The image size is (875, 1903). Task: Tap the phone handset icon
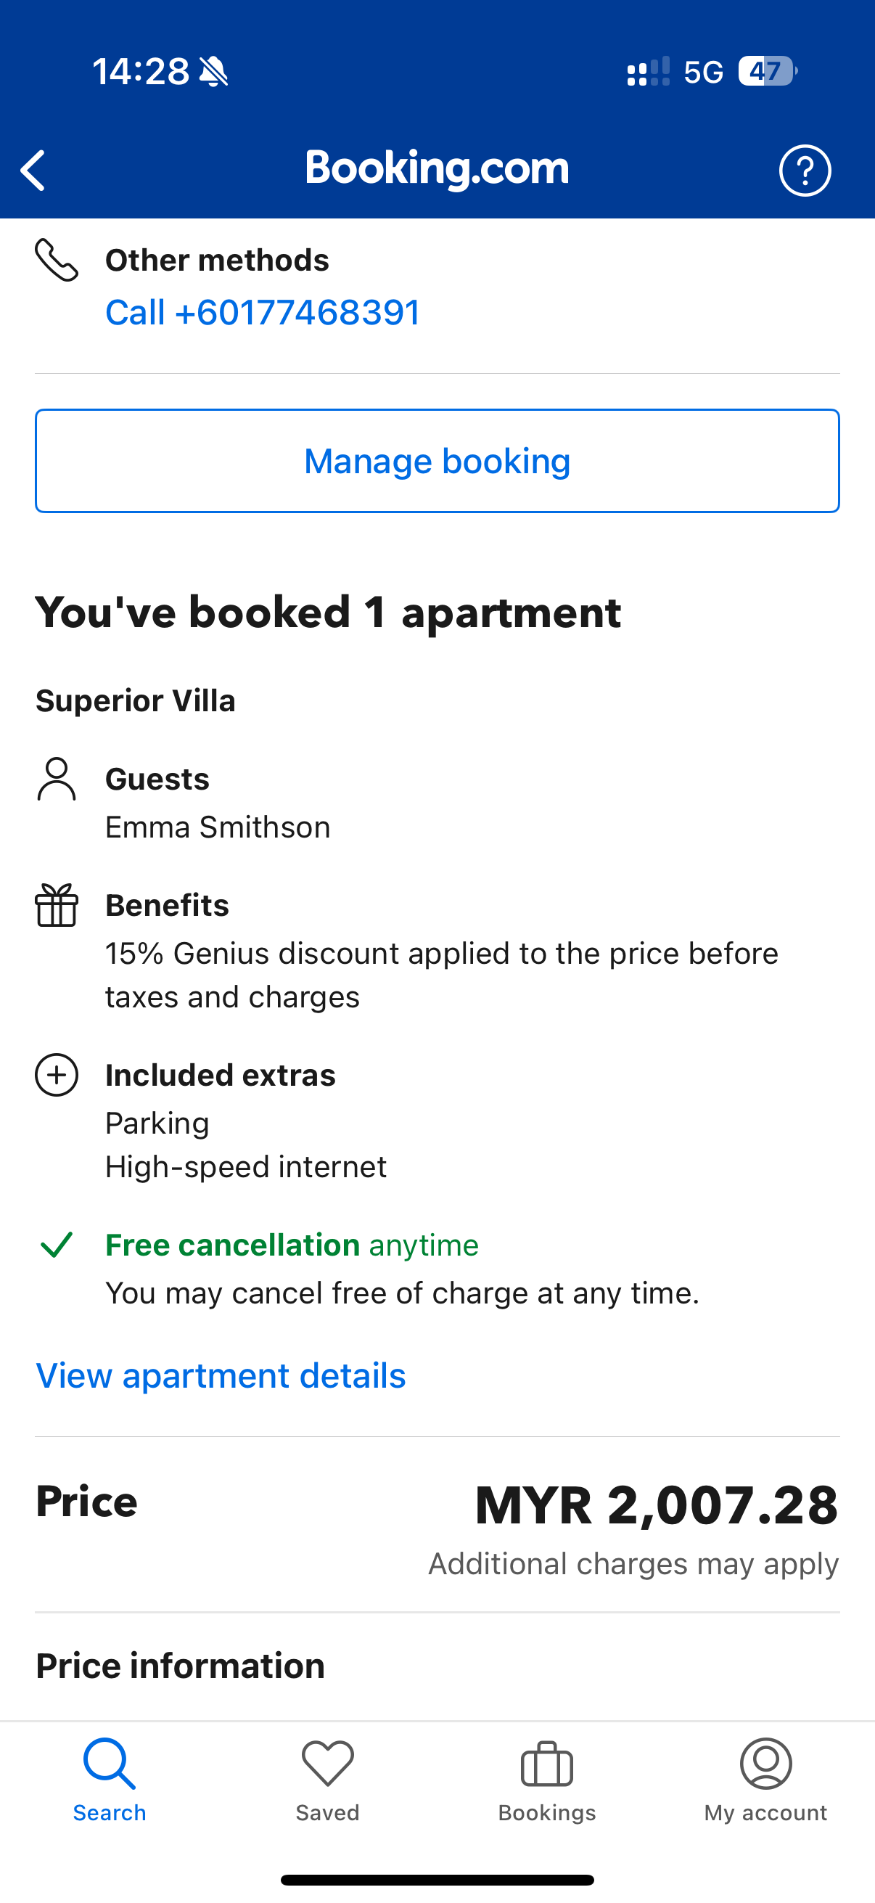[x=56, y=260]
